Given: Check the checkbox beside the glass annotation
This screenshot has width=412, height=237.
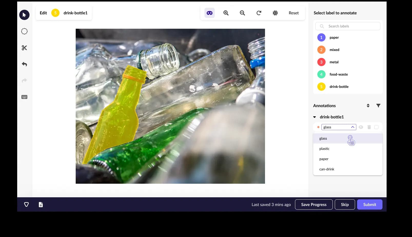Looking at the screenshot, I should (376, 127).
